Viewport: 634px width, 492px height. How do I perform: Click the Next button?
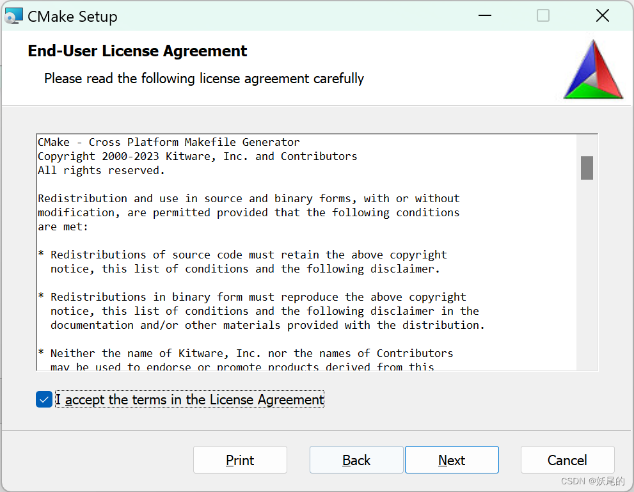452,460
